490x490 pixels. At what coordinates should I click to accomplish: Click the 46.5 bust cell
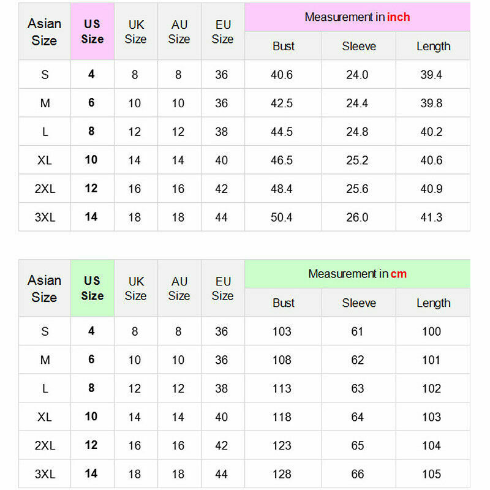pyautogui.click(x=282, y=160)
